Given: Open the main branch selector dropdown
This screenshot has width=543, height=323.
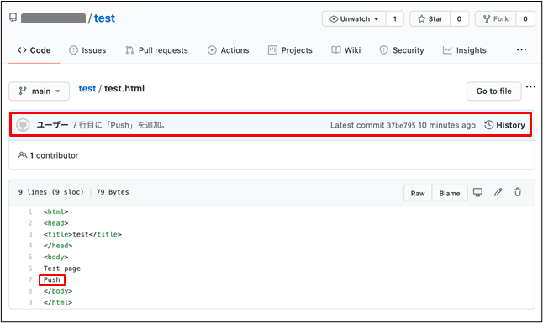Looking at the screenshot, I should [x=40, y=91].
